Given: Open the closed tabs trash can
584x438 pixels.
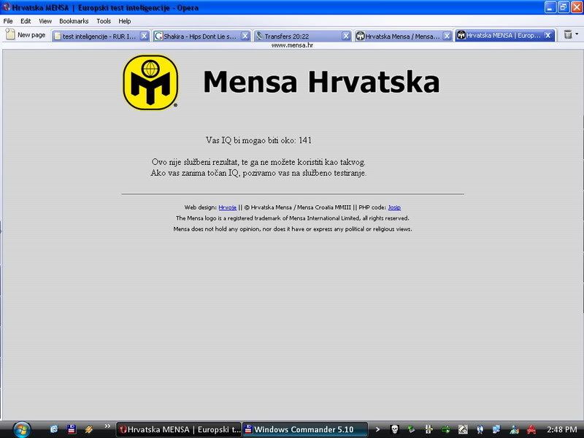Looking at the screenshot, I should click(568, 34).
